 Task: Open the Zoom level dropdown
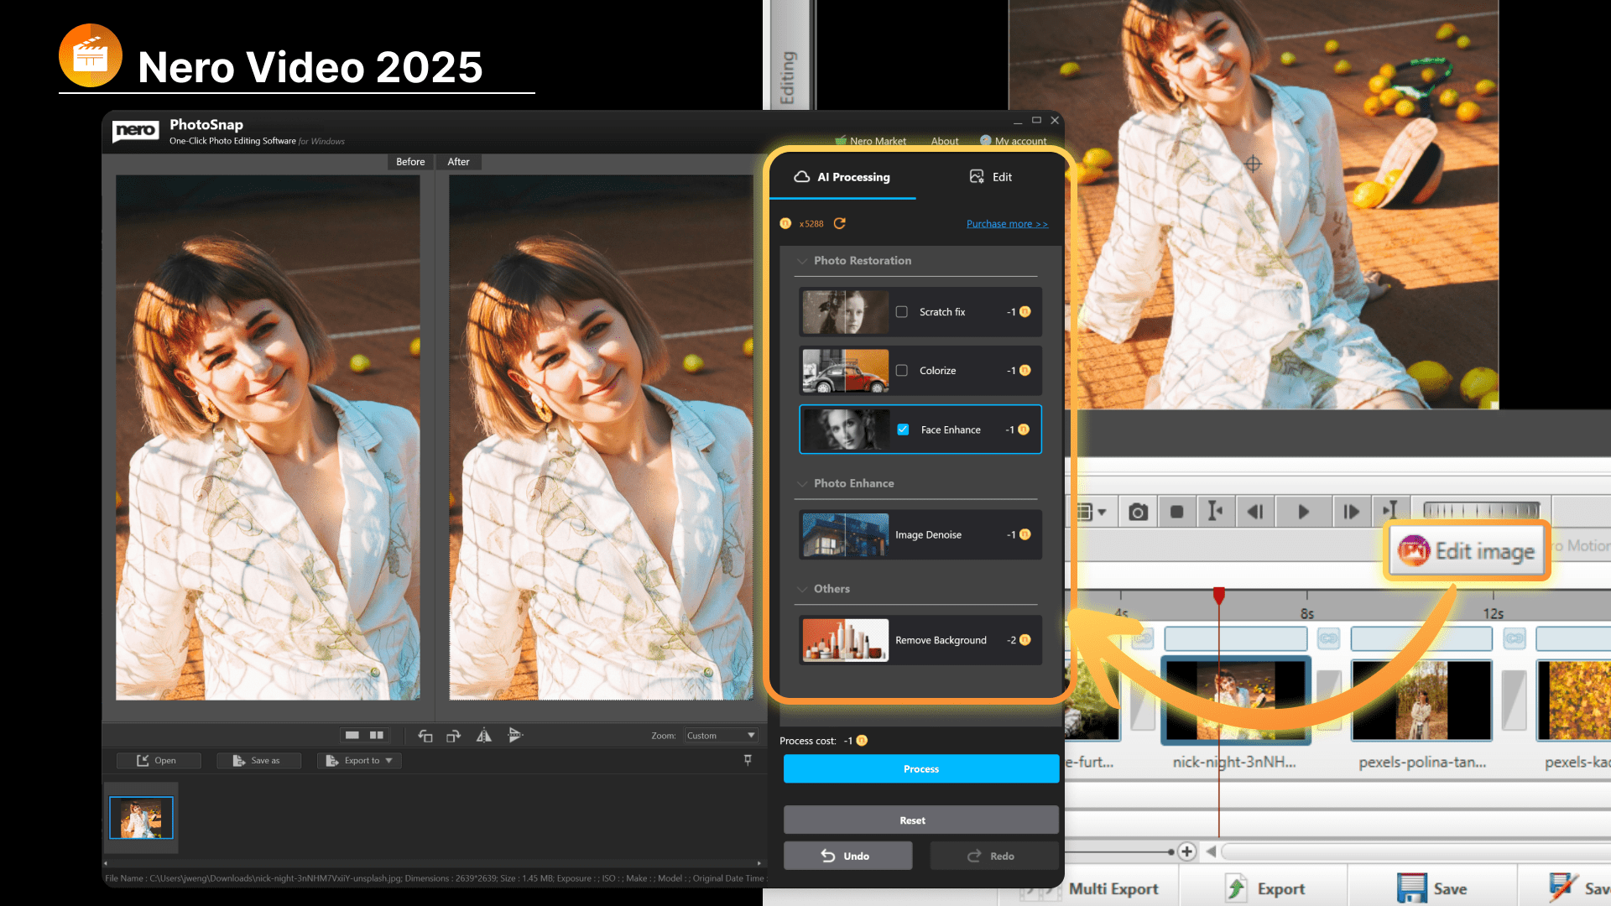coord(721,736)
